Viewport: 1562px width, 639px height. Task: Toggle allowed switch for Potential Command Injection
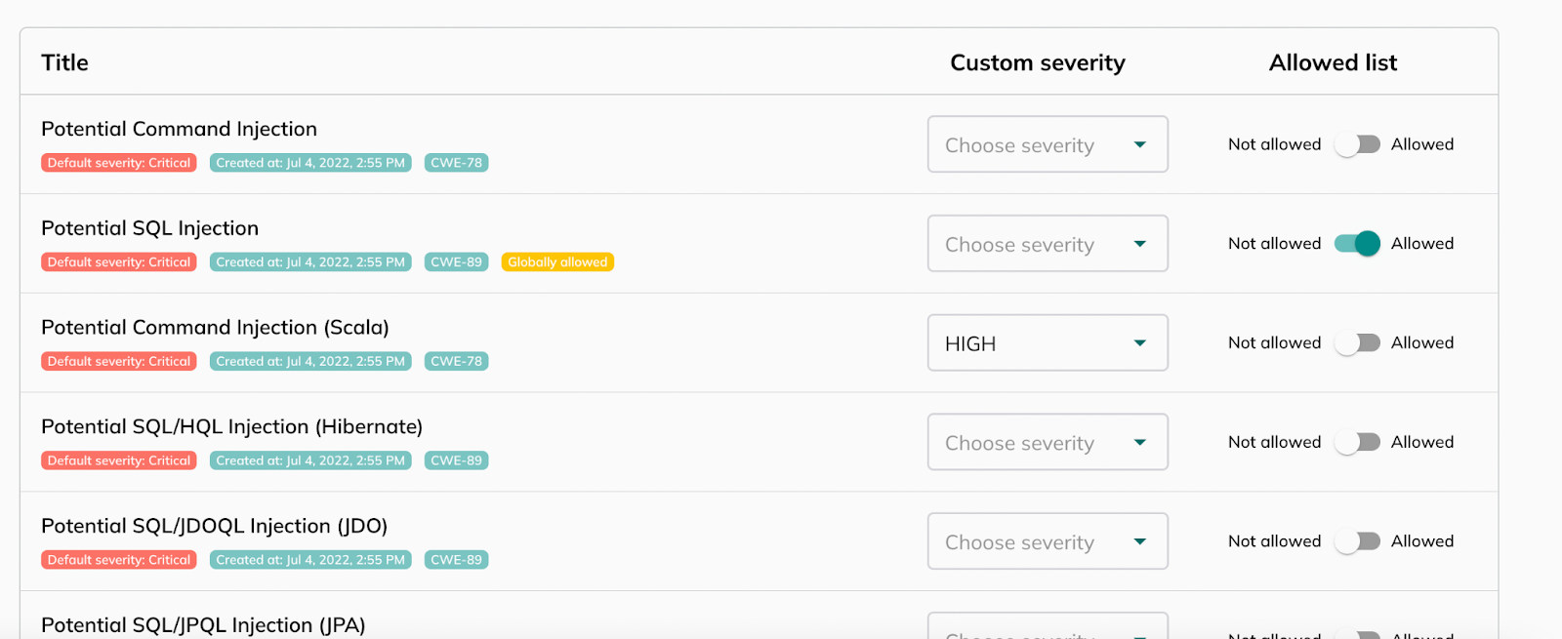point(1356,144)
